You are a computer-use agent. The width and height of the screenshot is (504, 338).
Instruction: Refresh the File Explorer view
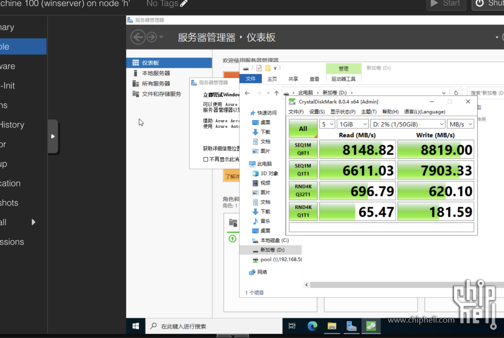coord(456,93)
